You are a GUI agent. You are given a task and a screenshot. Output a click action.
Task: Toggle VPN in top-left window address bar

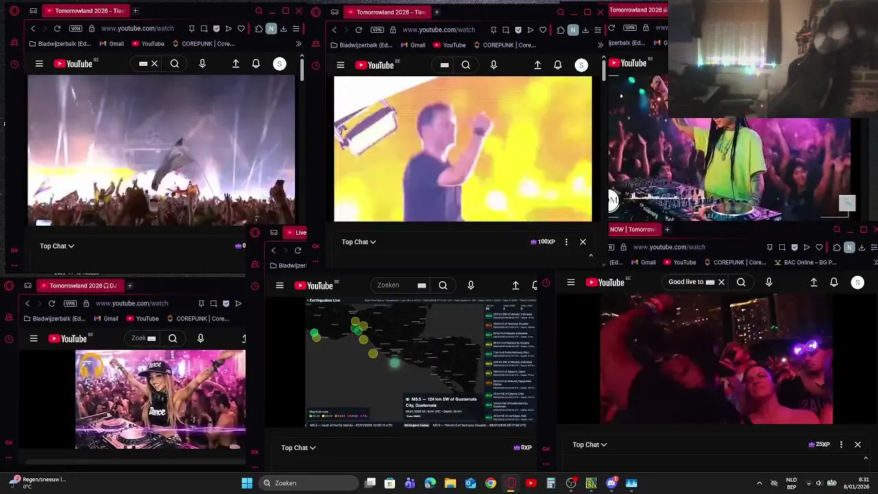[75, 29]
